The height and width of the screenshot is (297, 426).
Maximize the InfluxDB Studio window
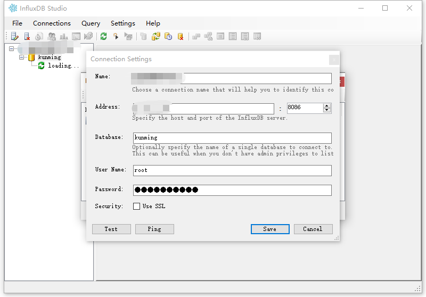(385, 8)
